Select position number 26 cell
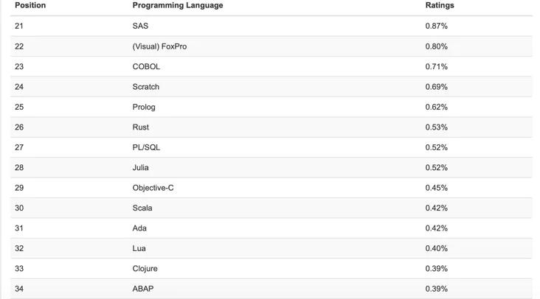This screenshot has width=540, height=299. [x=19, y=127]
